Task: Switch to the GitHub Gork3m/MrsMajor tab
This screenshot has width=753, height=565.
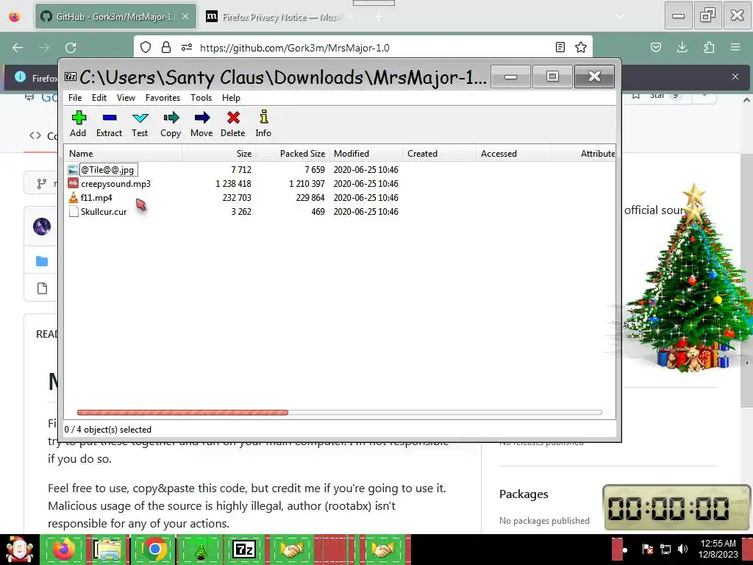Action: [x=115, y=16]
